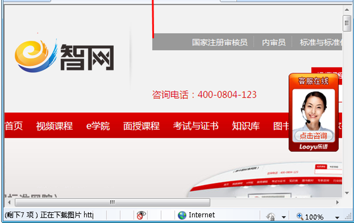Click the 点击咨询 button
354x223 pixels.
click(x=313, y=136)
